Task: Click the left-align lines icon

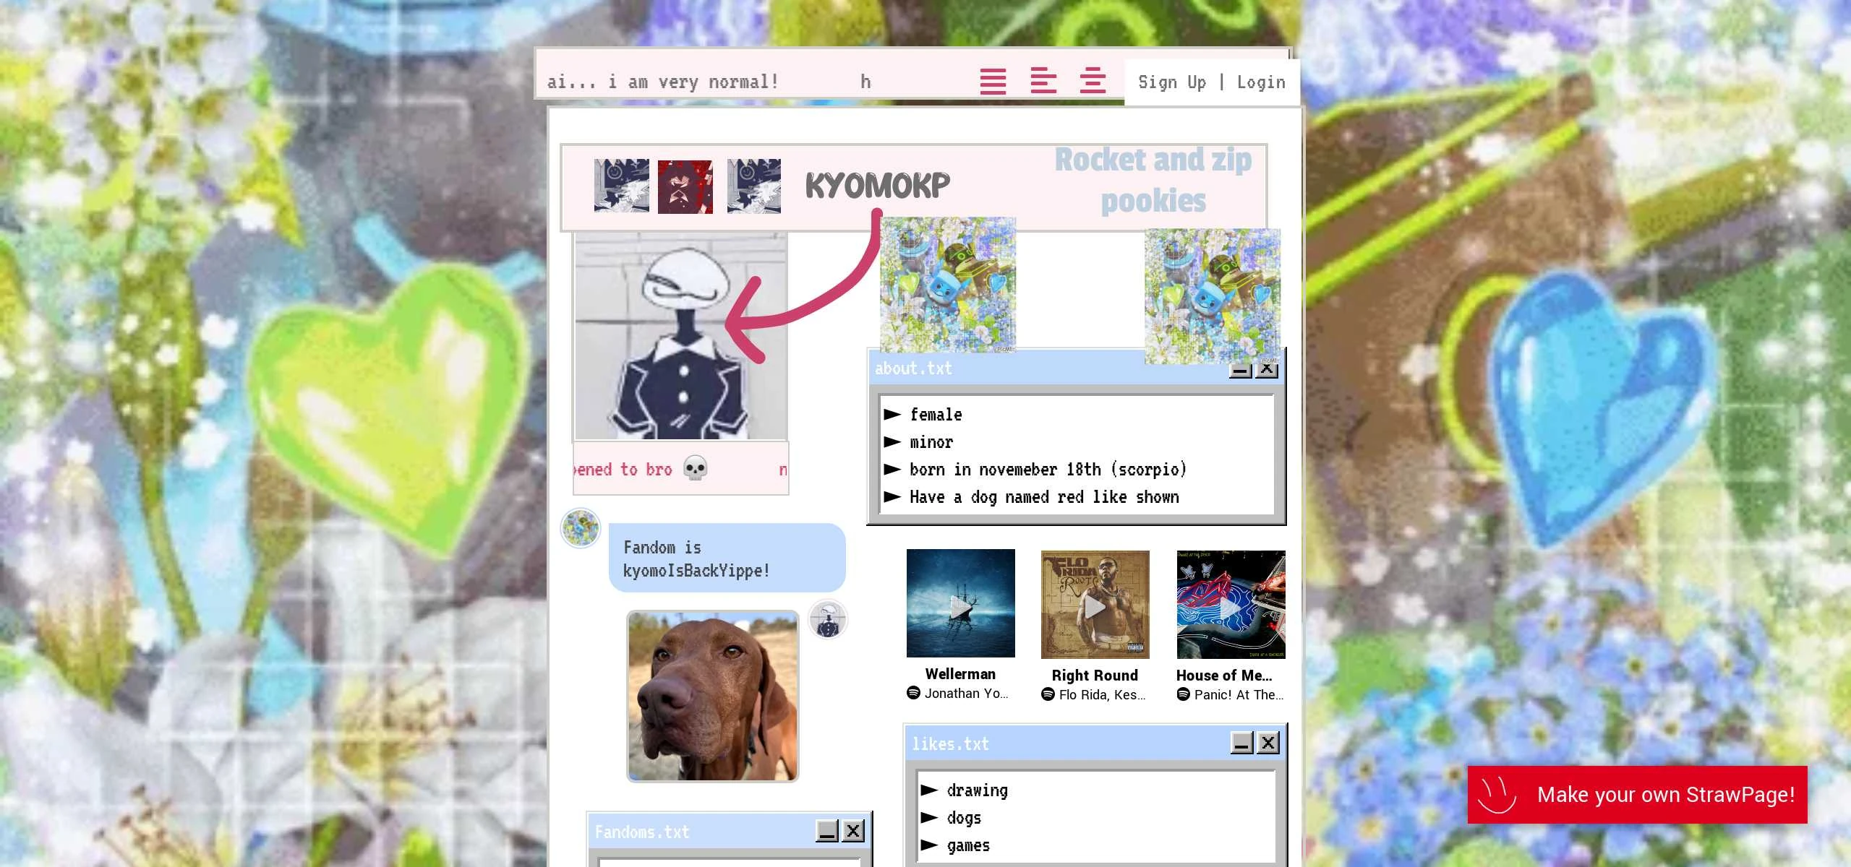Action: click(1043, 80)
